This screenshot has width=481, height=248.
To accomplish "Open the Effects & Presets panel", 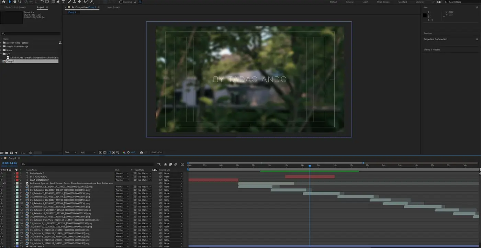I will point(432,50).
